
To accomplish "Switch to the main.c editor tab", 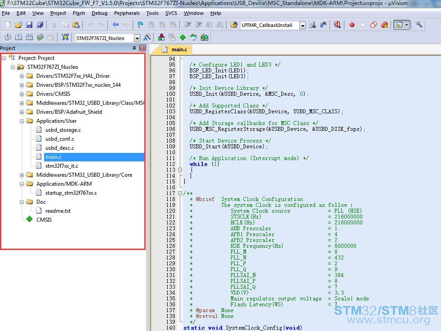I will (175, 49).
